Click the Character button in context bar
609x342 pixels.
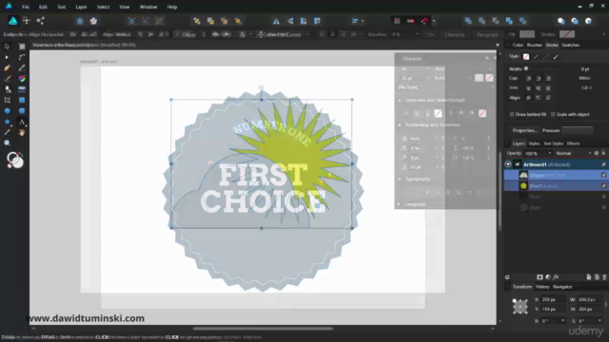click(x=455, y=34)
